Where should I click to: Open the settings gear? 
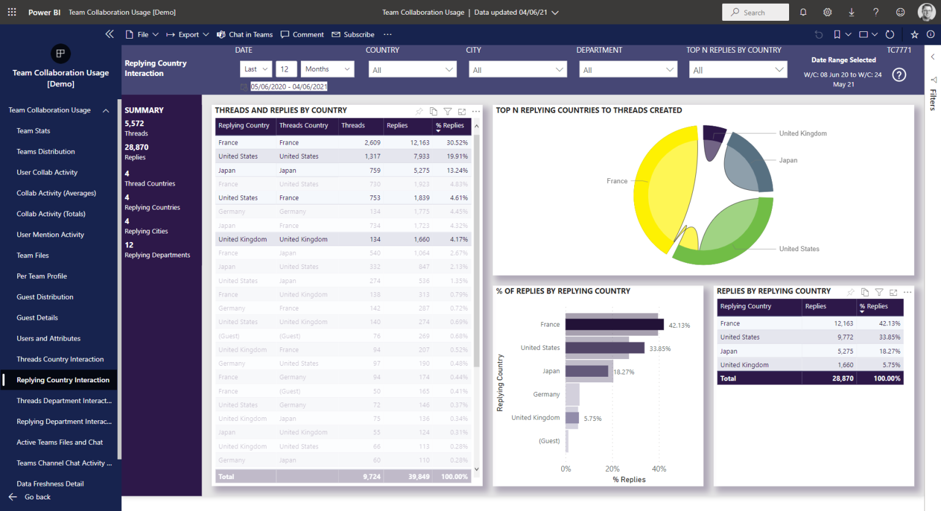828,12
